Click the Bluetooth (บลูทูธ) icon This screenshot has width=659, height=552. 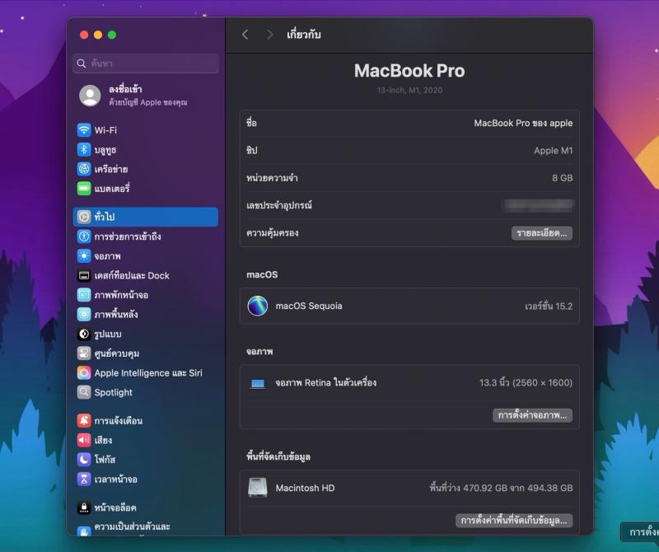point(84,149)
